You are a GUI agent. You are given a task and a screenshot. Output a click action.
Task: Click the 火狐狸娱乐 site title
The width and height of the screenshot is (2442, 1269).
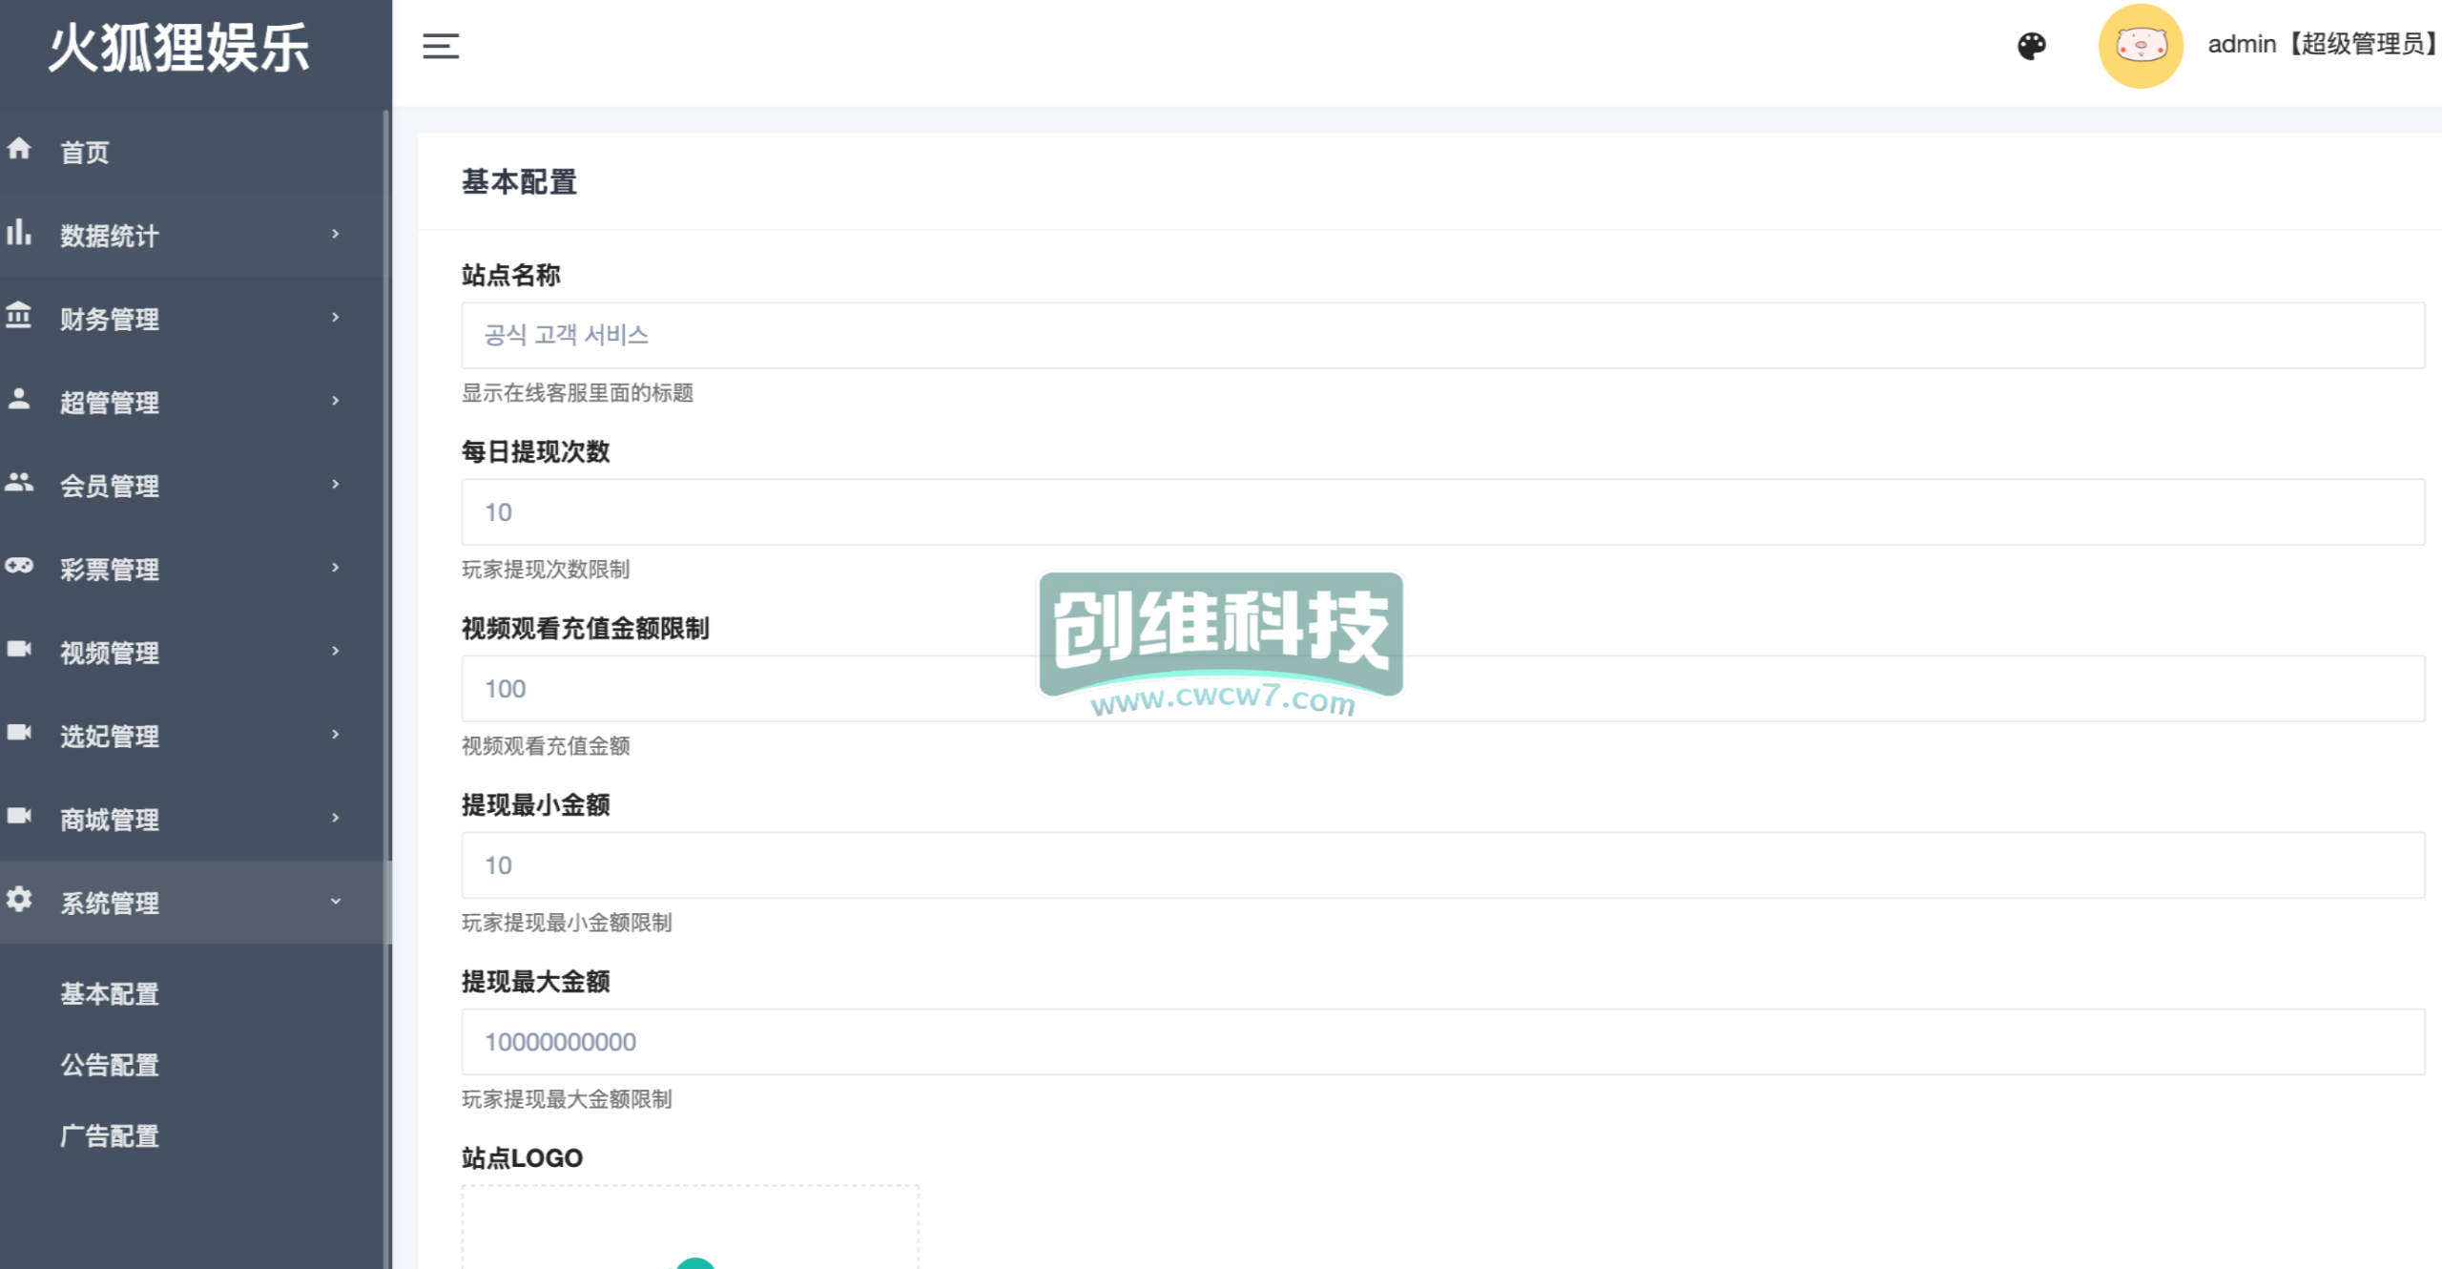(179, 48)
